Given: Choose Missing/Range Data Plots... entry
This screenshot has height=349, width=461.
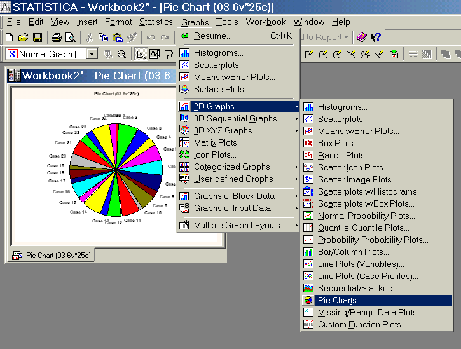Looking at the screenshot, I should [377, 312].
